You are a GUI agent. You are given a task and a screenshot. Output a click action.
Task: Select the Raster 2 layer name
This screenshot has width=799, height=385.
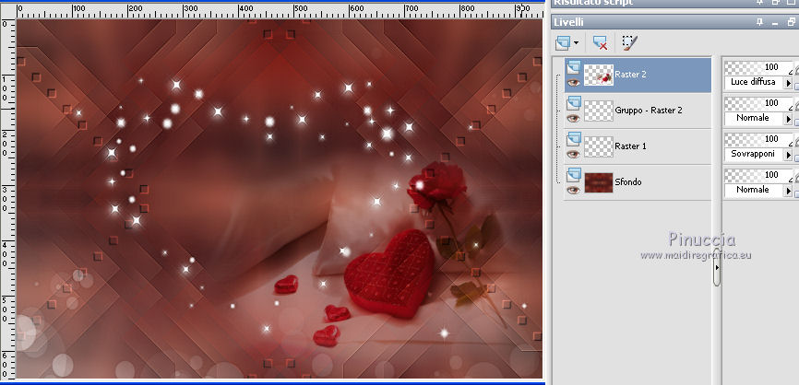pos(630,75)
